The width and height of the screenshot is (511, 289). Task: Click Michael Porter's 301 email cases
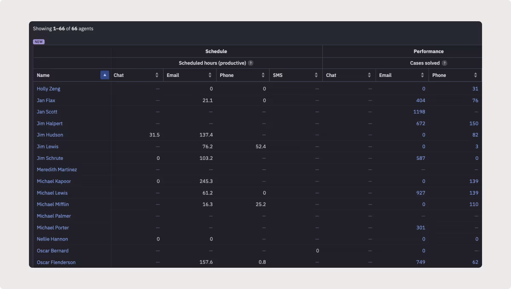(421, 227)
